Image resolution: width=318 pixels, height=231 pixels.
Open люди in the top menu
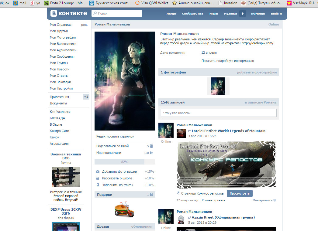click(x=171, y=14)
